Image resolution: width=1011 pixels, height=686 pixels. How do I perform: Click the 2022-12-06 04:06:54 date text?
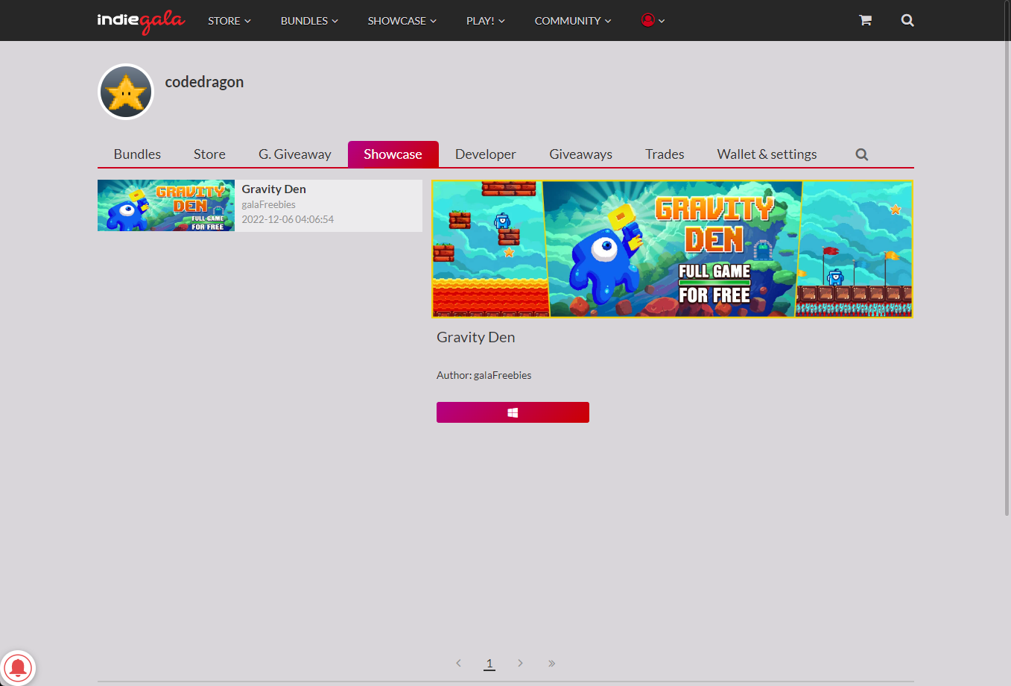pyautogui.click(x=288, y=219)
